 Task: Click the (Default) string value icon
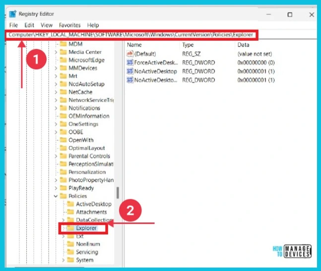pyautogui.click(x=130, y=54)
